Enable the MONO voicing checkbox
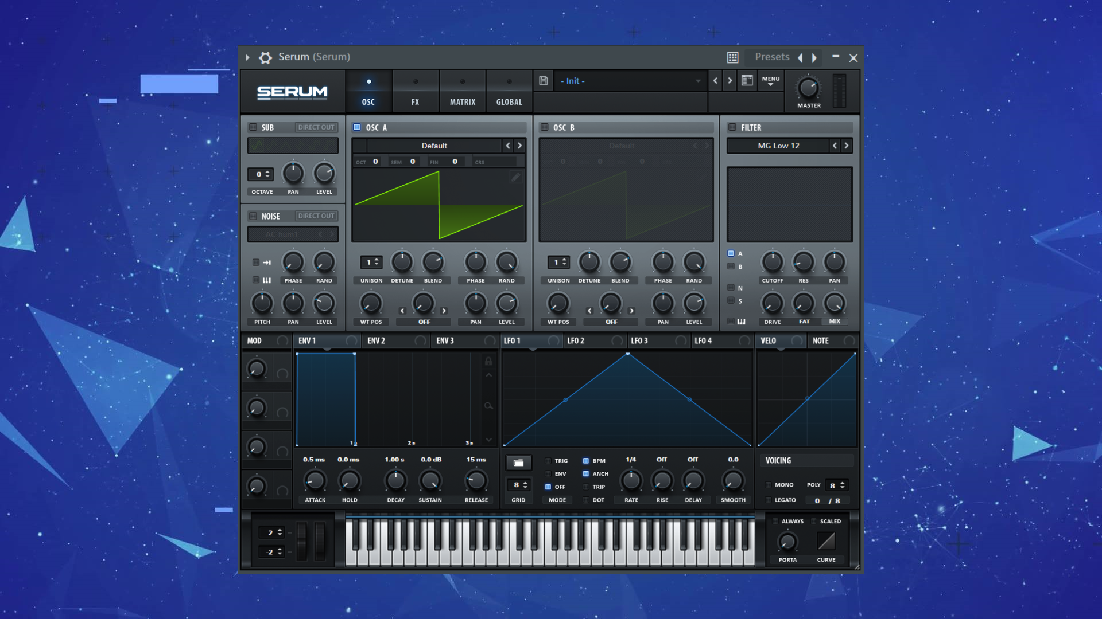The width and height of the screenshot is (1102, 619). click(x=769, y=485)
